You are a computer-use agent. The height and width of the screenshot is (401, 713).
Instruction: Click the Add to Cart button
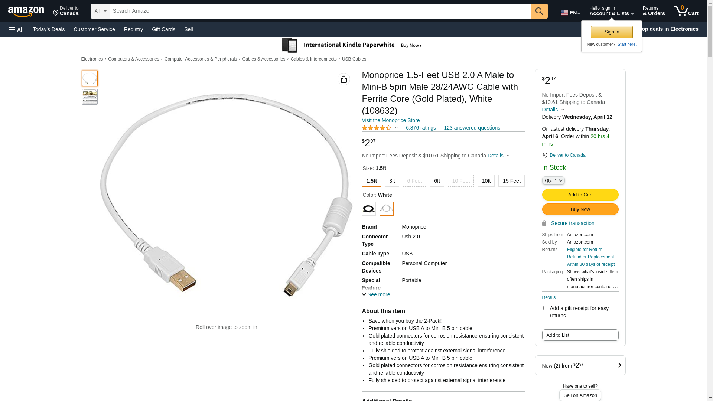(x=580, y=195)
